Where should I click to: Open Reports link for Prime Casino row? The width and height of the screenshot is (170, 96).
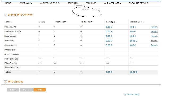pos(154,27)
